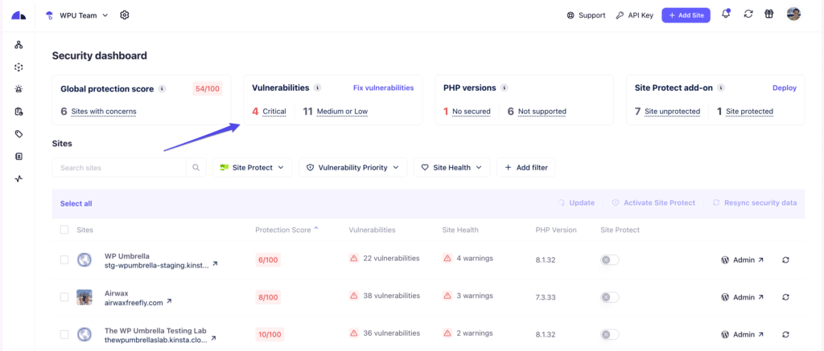This screenshot has width=824, height=351.
Task: Open the Vulnerability Priority filter dropdown
Action: [352, 168]
